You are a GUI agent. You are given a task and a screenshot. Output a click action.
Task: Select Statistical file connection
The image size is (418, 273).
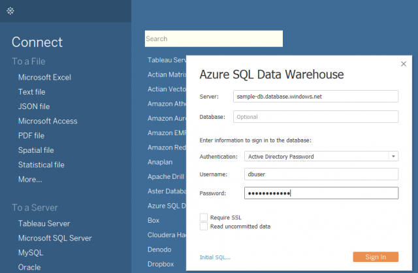tap(41, 165)
